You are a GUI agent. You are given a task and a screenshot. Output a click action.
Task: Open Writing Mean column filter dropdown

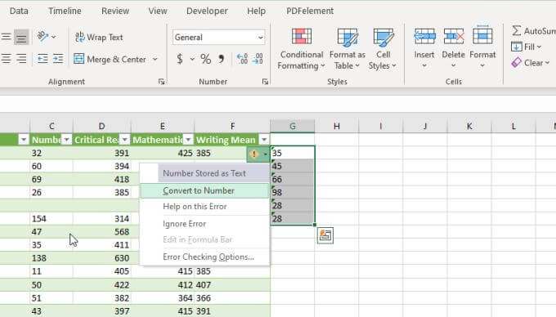264,140
